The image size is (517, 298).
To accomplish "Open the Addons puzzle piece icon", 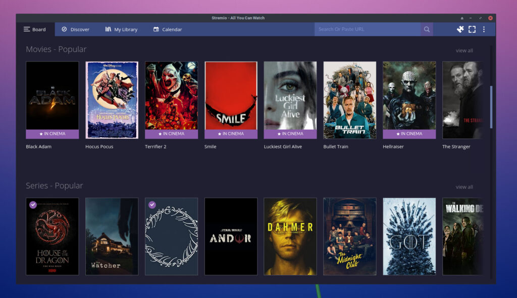I will (460, 29).
